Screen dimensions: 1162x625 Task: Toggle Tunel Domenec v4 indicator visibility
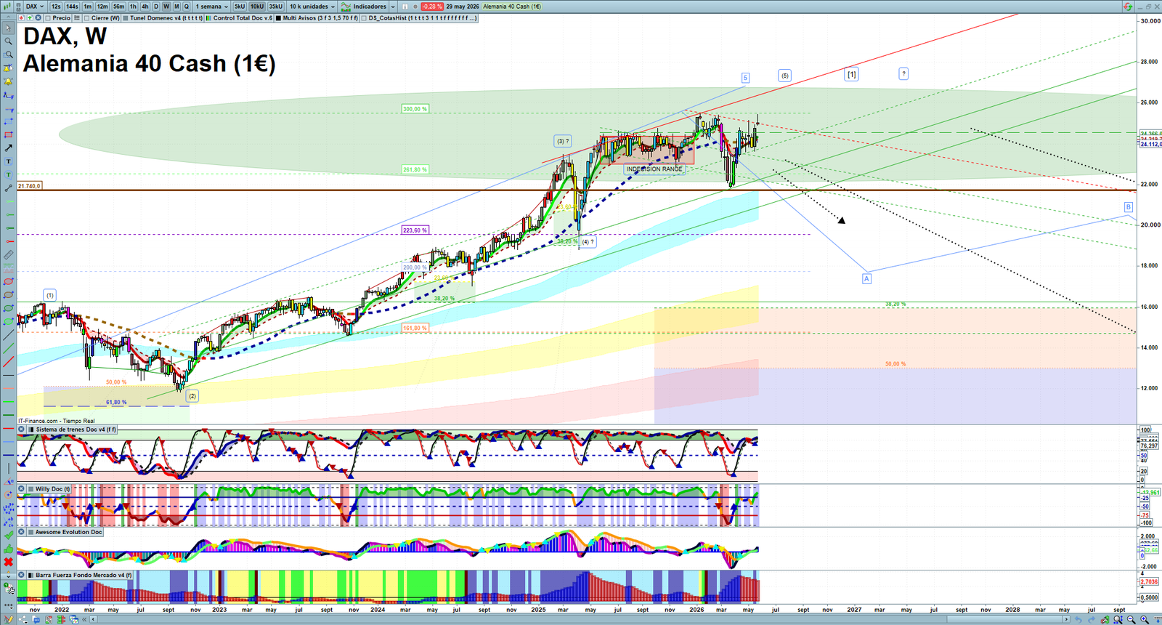click(125, 18)
